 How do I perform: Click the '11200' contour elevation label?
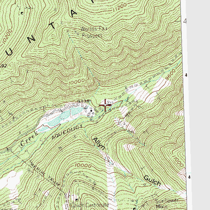[x=120, y=7]
